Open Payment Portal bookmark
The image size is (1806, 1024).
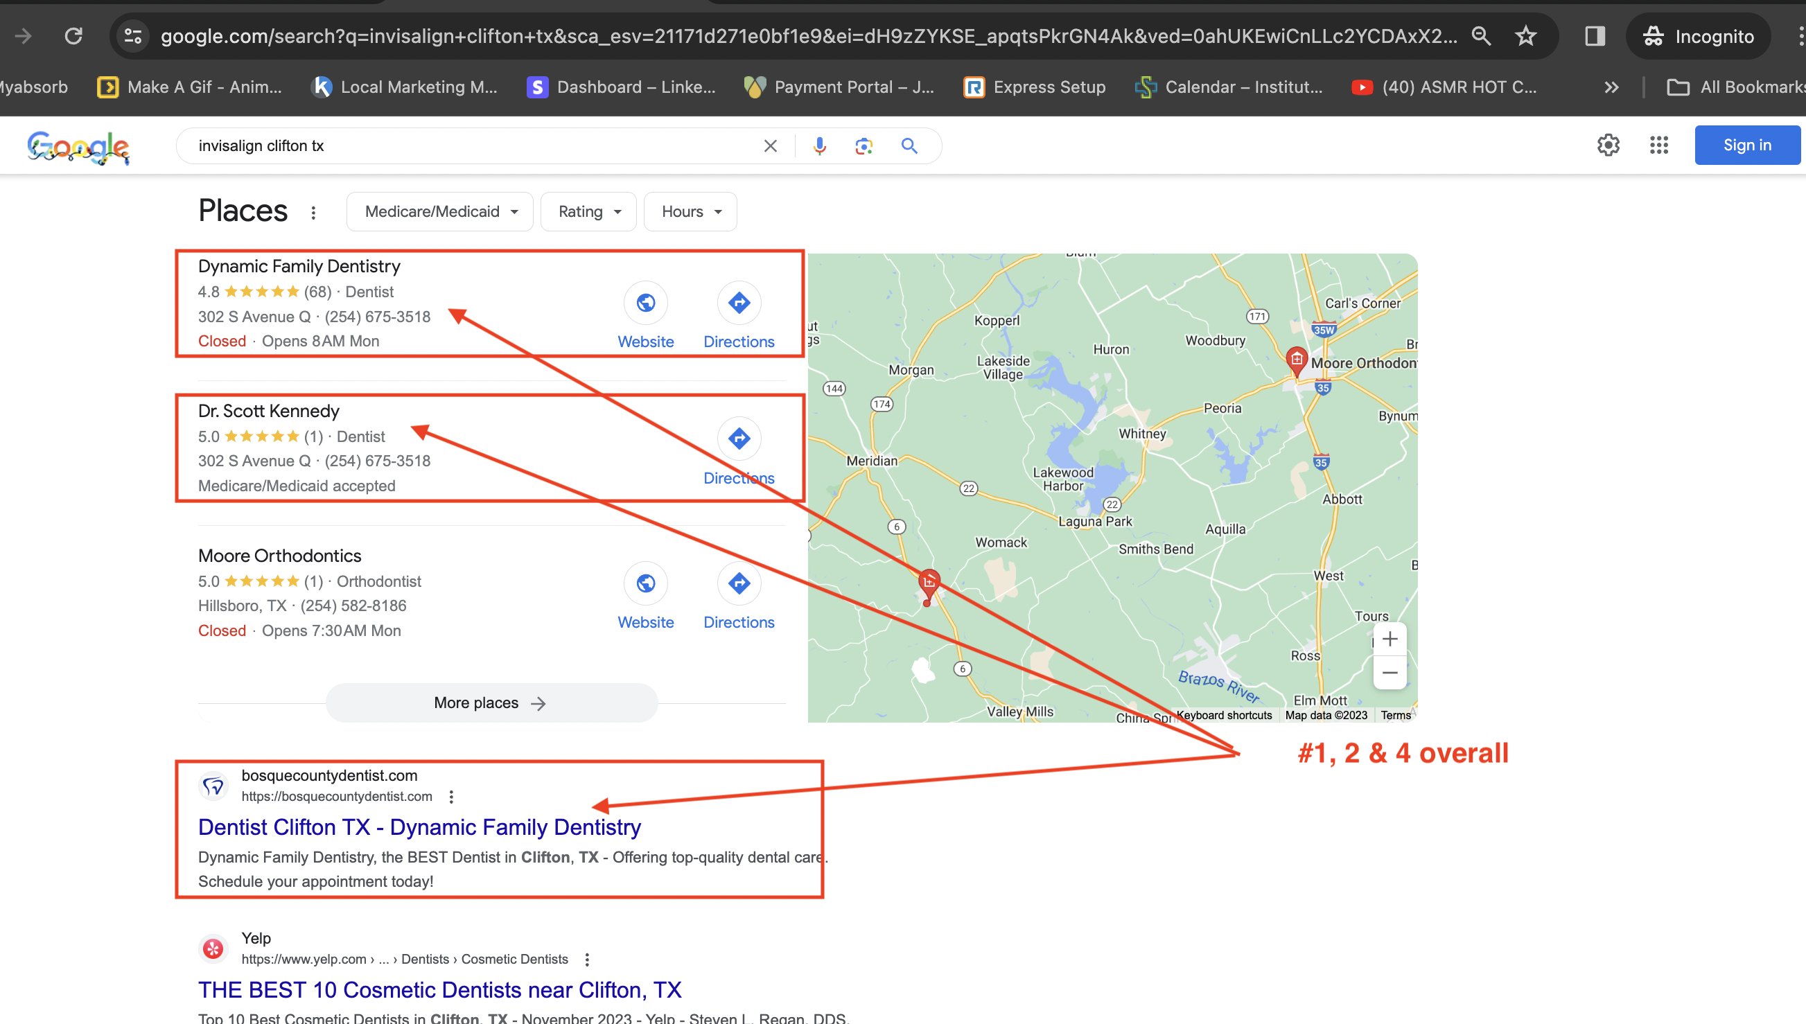click(x=839, y=87)
